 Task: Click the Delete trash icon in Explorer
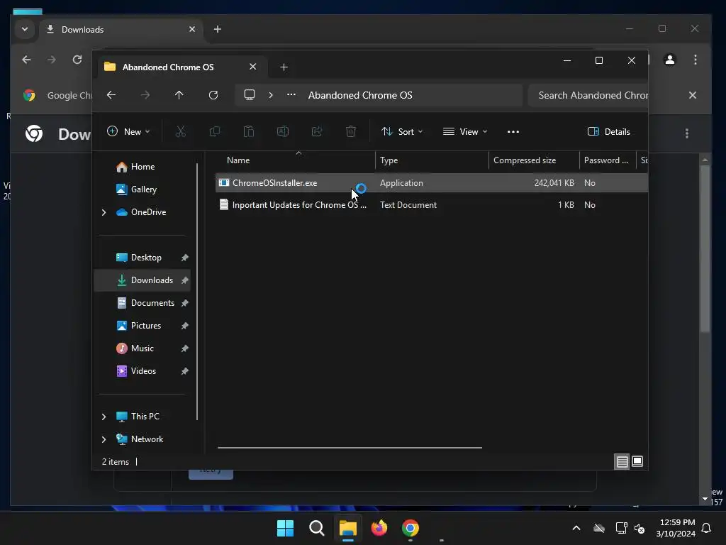351,131
